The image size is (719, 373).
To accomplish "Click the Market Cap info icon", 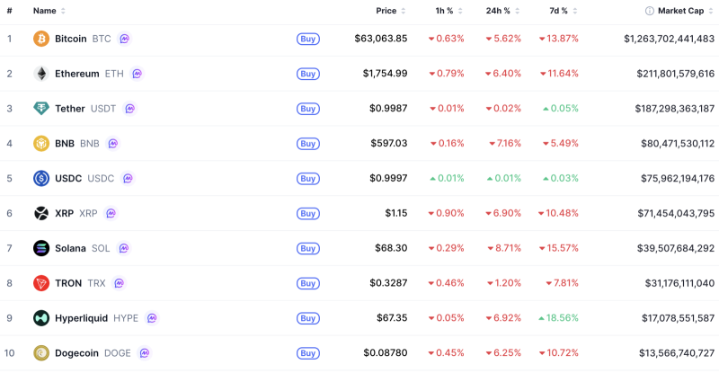I will click(x=649, y=11).
